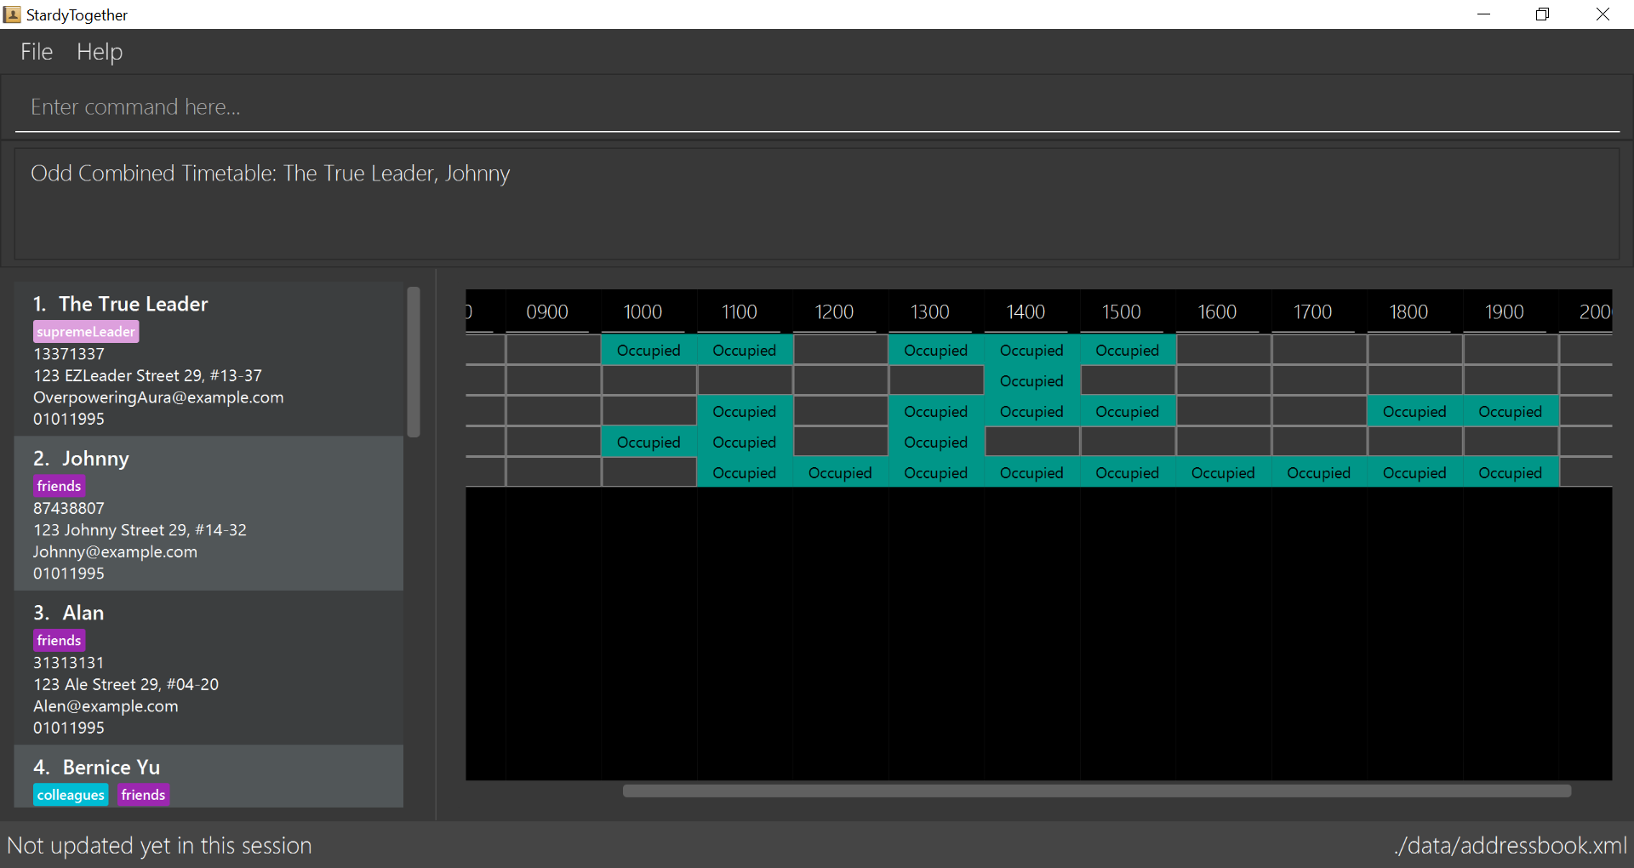Viewport: 1634px width, 868px height.
Task: Click third row Occupied cell at 1800
Action: tap(1414, 412)
